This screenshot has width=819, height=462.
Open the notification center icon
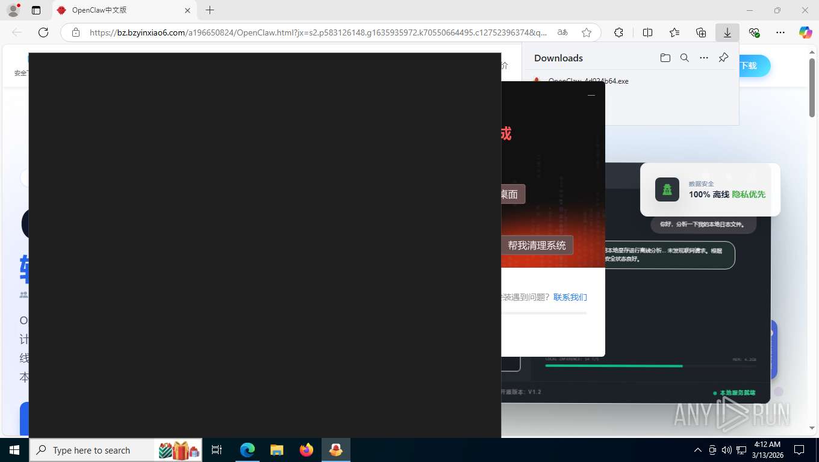pyautogui.click(x=799, y=450)
